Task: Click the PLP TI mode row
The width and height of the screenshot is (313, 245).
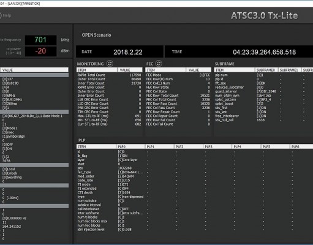Action: tap(195, 184)
